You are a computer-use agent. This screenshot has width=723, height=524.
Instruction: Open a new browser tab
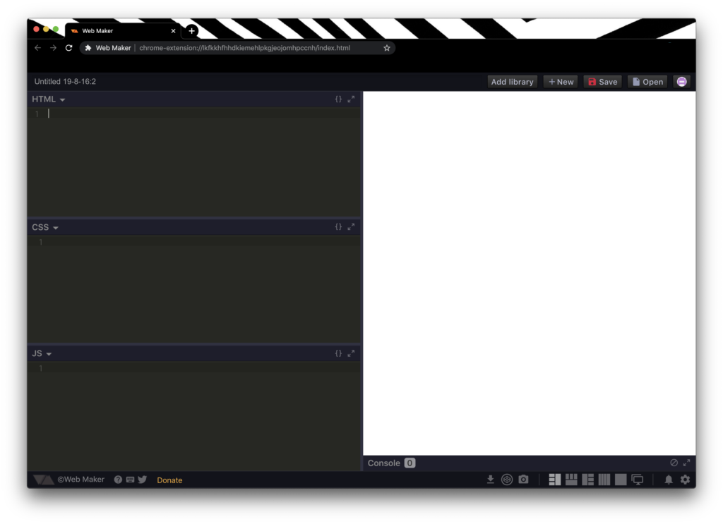coord(192,31)
